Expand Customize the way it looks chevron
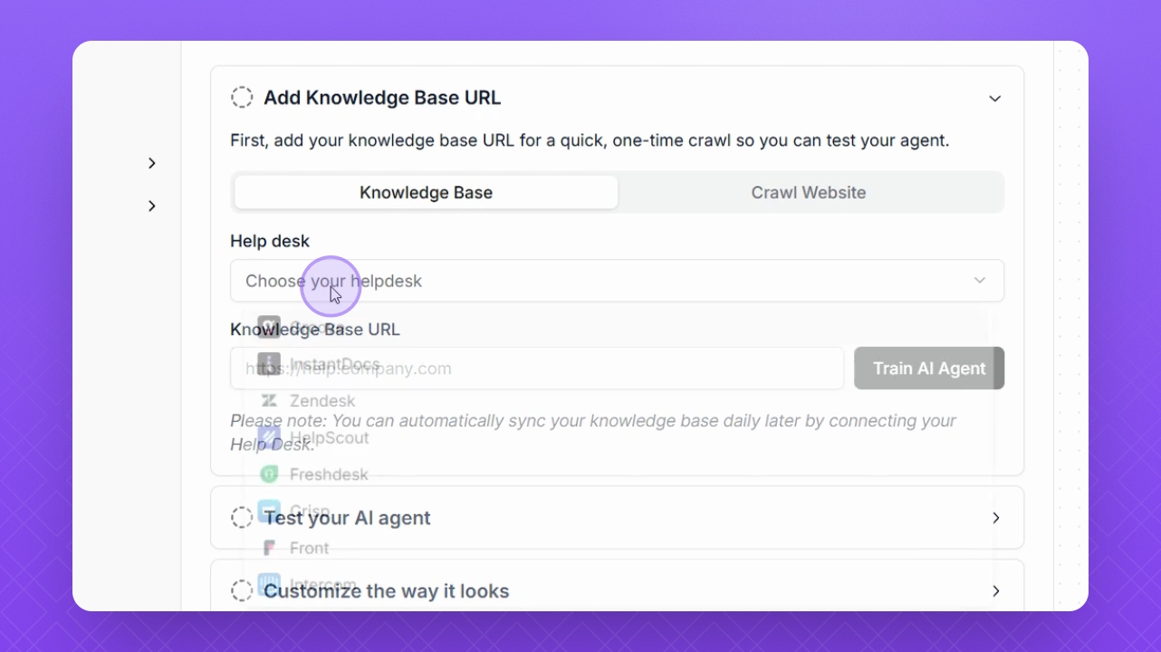The image size is (1161, 652). click(x=995, y=591)
